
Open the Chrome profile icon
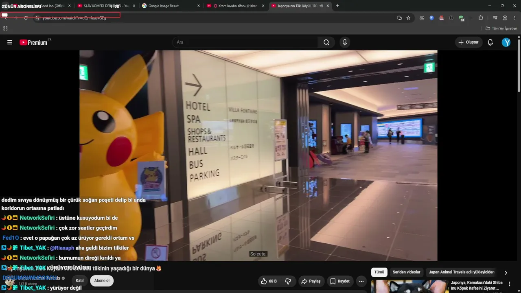[x=505, y=18]
